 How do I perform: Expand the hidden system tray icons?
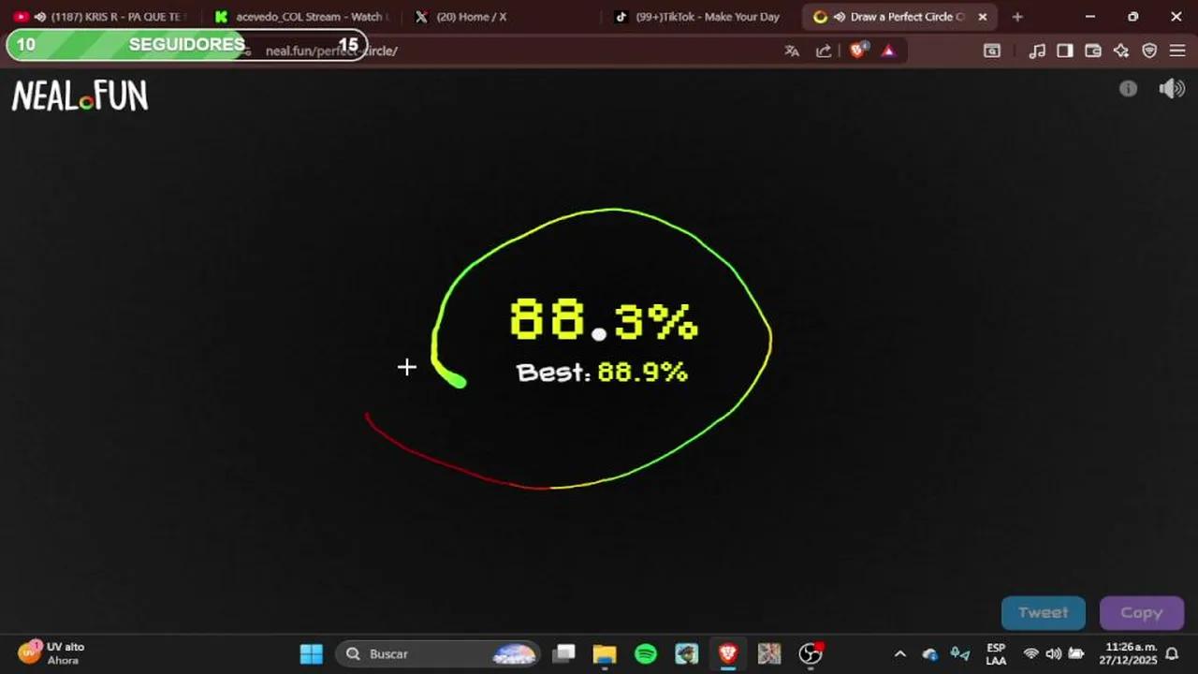900,653
